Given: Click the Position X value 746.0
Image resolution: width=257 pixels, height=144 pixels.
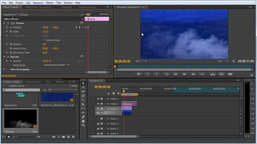Looking at the screenshot, I should [x=45, y=28].
